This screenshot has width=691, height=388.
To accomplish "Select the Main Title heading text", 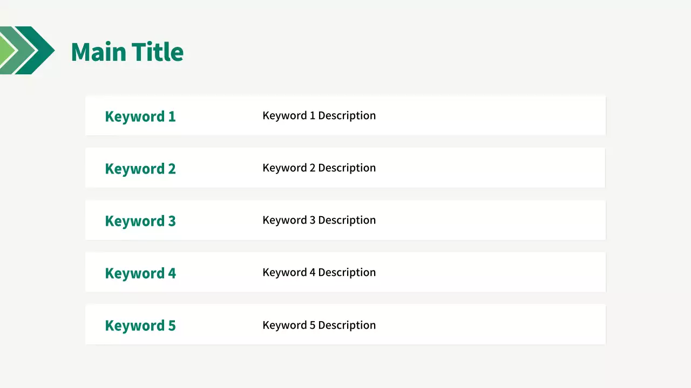I will click(x=127, y=52).
